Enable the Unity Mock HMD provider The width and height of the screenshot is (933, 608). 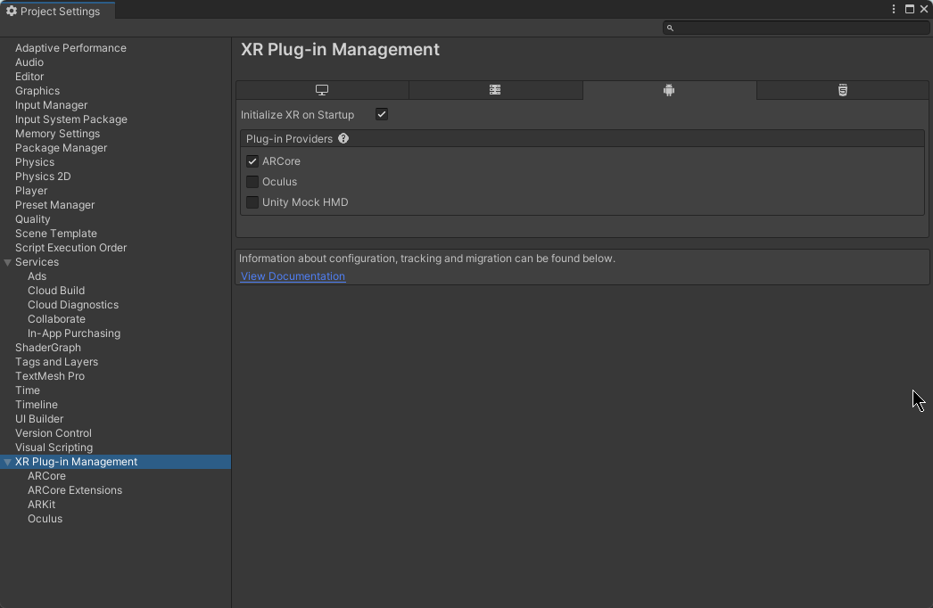point(252,202)
